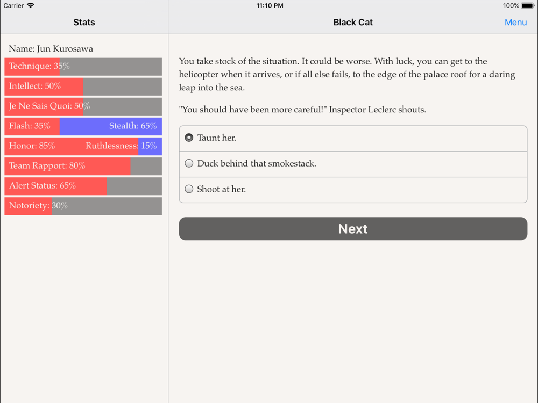
Task: Click the red Flash 35% bar segment
Action: tap(32, 126)
